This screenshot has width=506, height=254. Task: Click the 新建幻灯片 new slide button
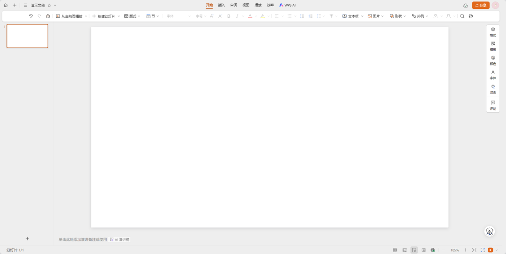tap(104, 16)
